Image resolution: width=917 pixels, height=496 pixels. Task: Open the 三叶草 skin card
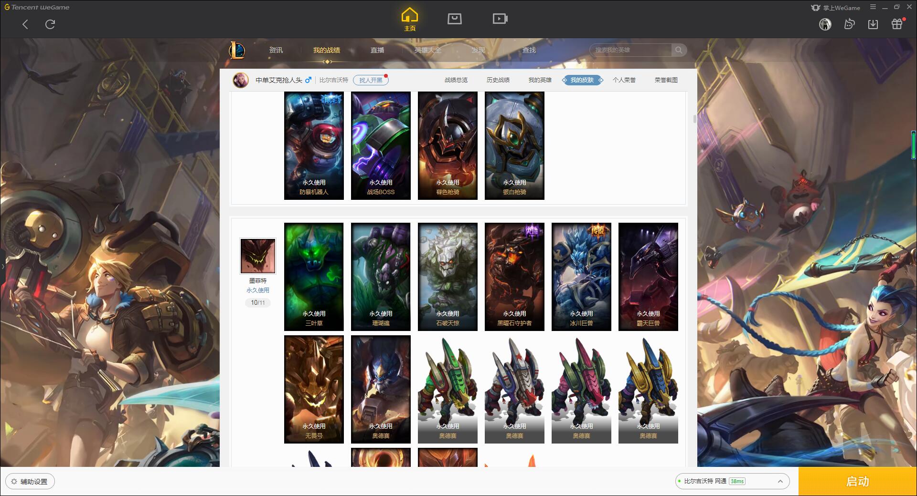tap(314, 277)
